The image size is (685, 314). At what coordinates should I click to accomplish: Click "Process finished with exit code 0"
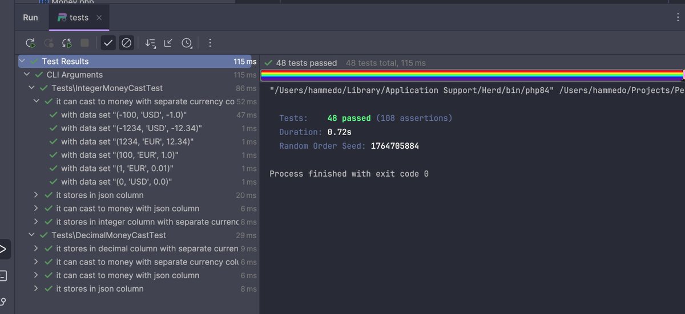(349, 173)
